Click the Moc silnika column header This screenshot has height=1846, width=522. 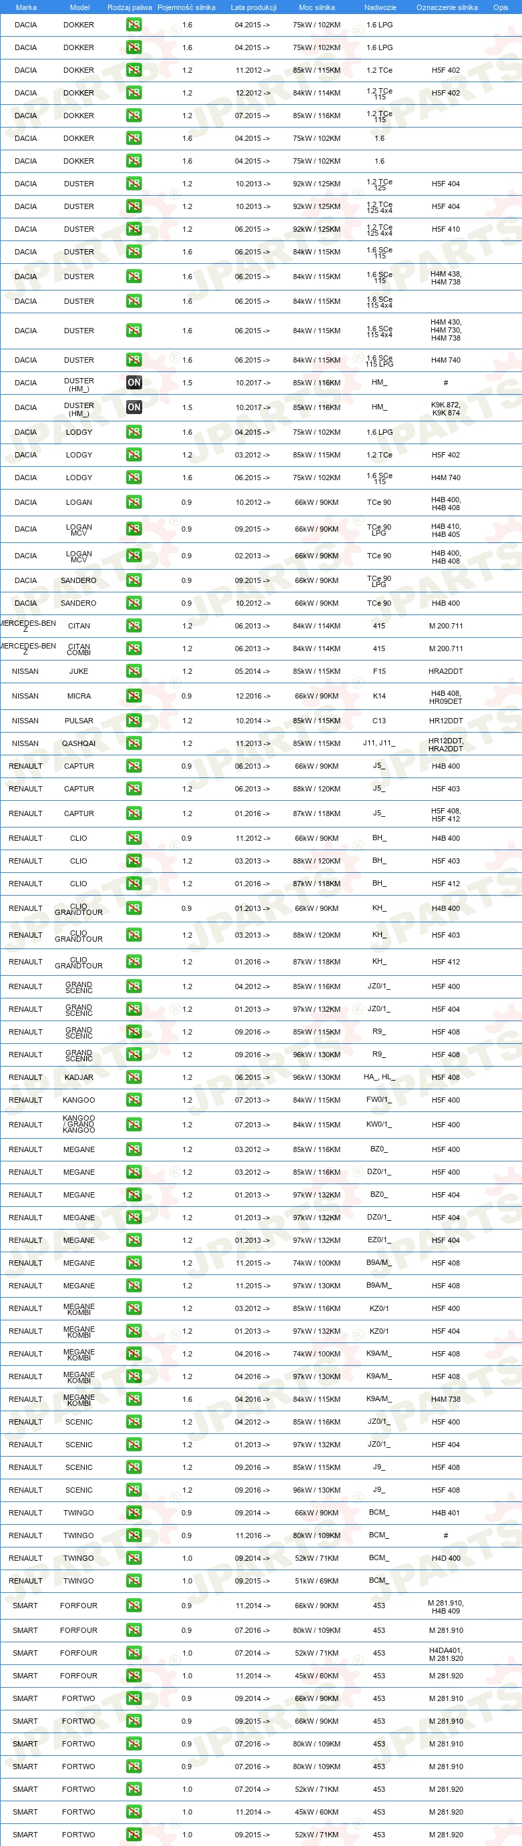click(316, 7)
